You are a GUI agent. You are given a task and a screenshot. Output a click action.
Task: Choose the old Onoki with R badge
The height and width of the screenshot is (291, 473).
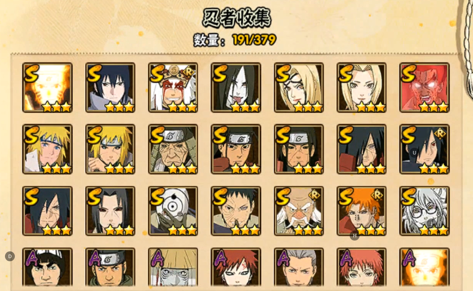pyautogui.click(x=299, y=211)
